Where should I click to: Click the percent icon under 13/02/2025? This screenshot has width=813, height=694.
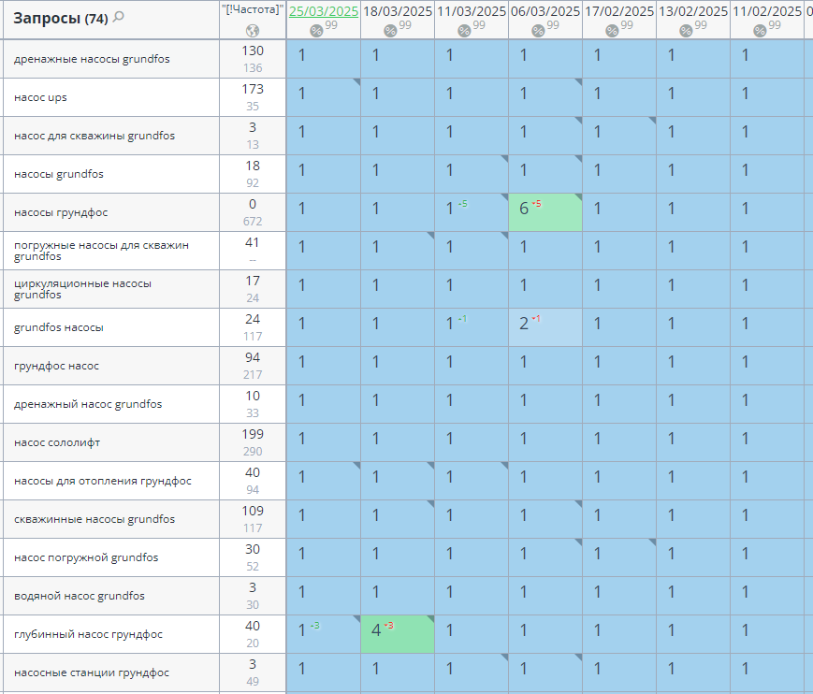pyautogui.click(x=686, y=31)
